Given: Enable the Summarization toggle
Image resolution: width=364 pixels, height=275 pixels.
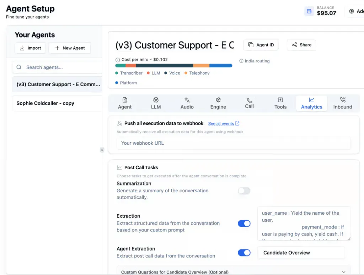Looking at the screenshot, I should coord(244,191).
